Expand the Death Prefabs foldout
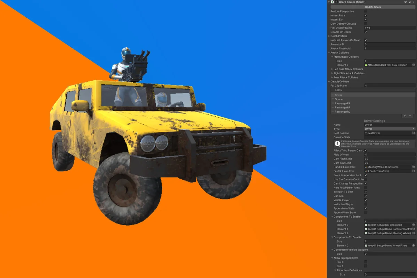This screenshot has width=417, height=278. [329, 36]
